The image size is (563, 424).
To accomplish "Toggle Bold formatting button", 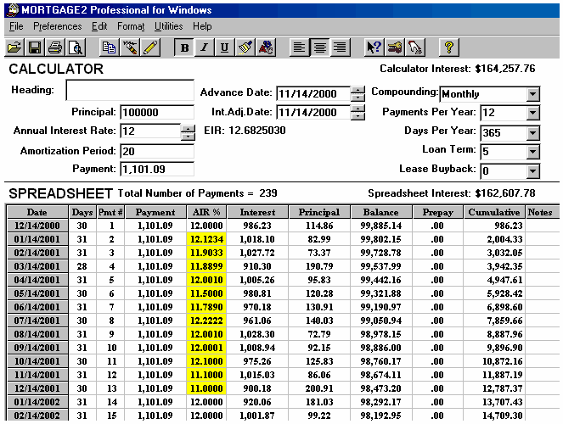I will click(185, 47).
